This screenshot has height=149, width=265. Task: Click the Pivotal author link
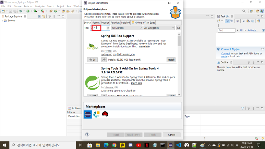[108, 51]
